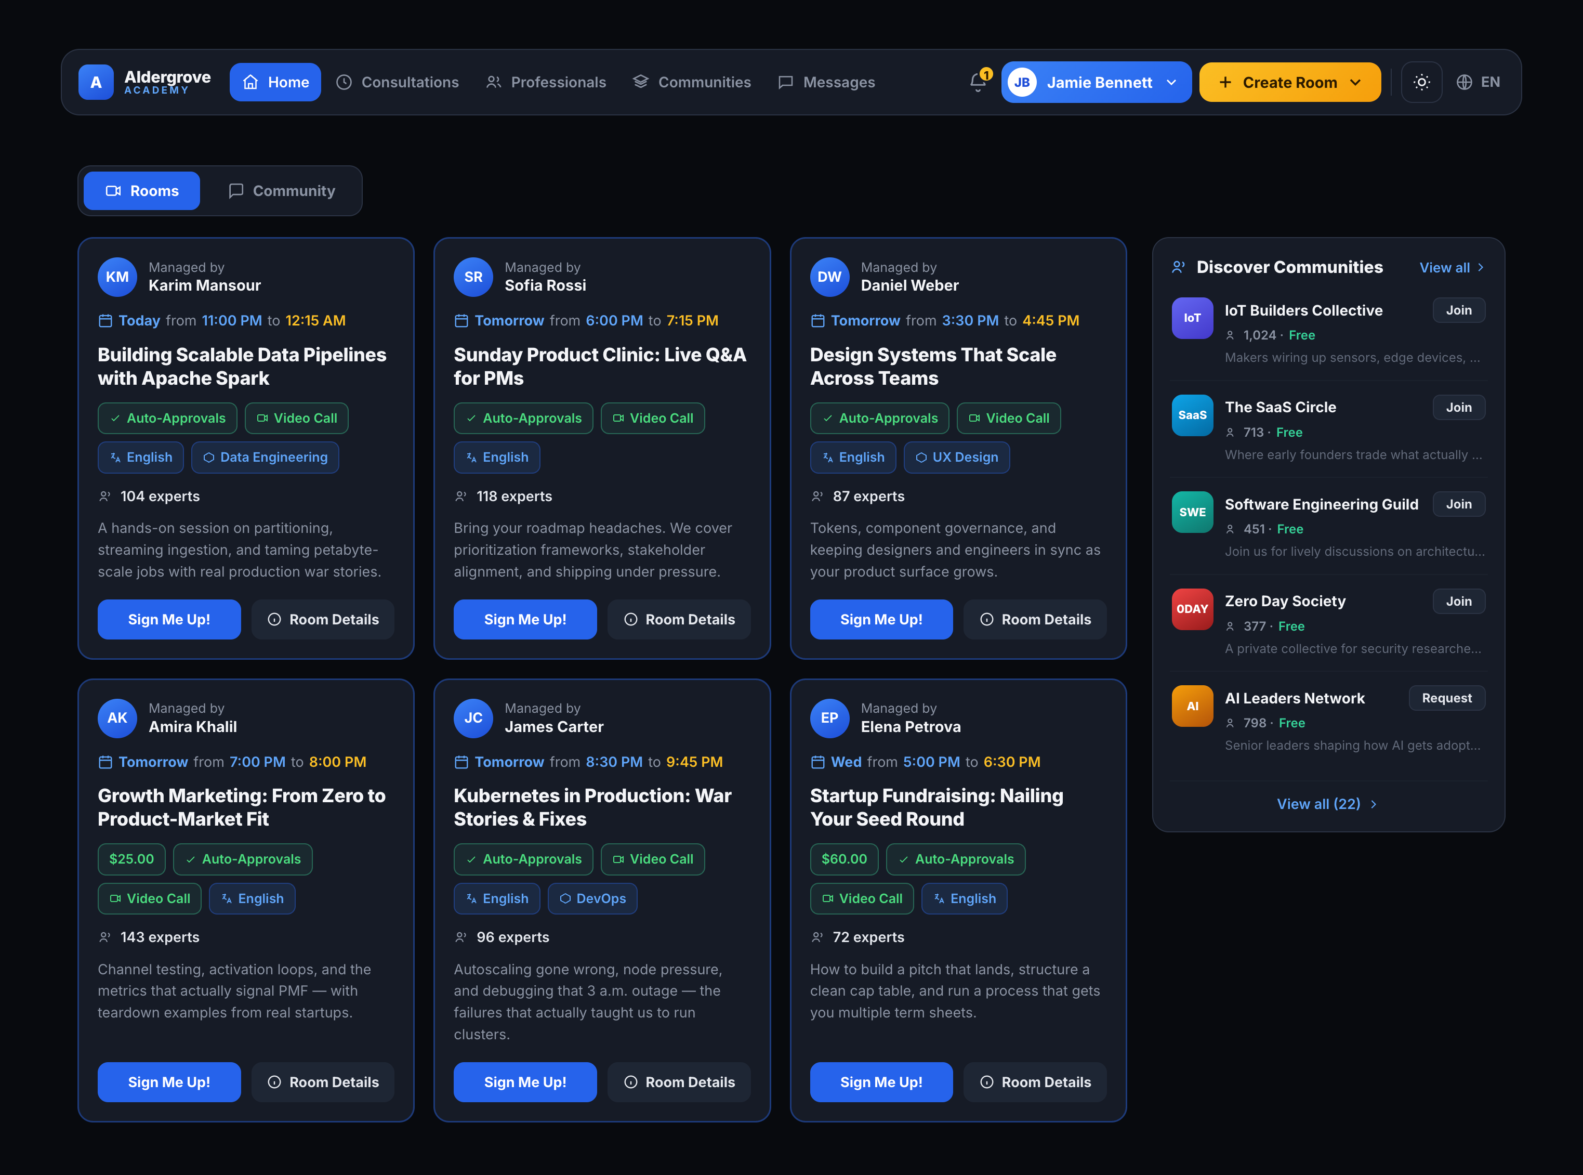Click the calendar icon on Startup Fundraising card
The image size is (1583, 1175).
[x=817, y=762]
